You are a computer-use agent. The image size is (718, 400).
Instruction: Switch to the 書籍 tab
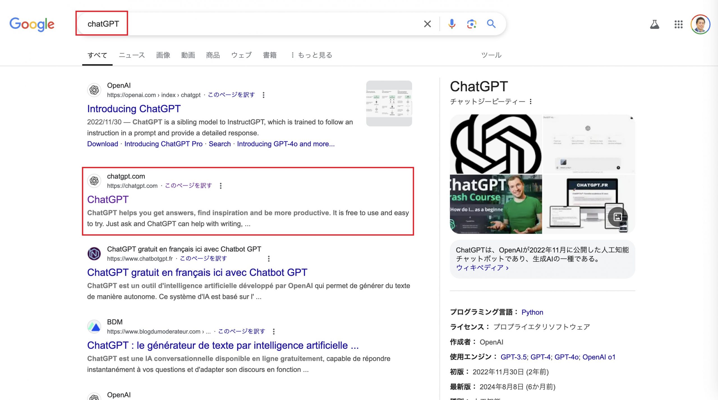[x=270, y=55]
